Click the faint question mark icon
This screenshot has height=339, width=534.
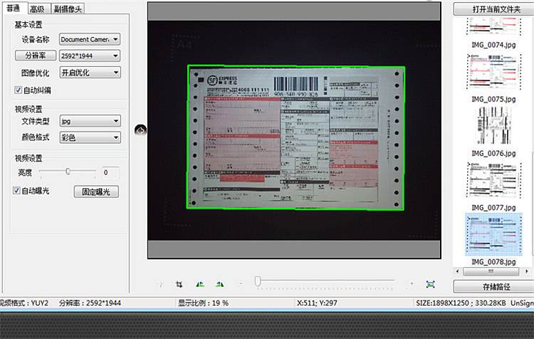pos(161,284)
